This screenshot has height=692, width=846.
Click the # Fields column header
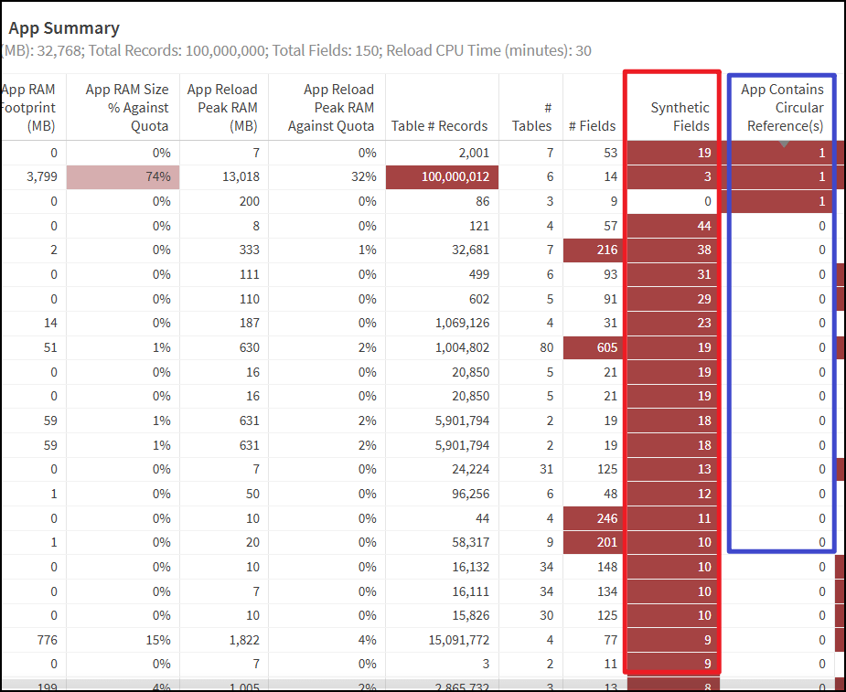(x=592, y=126)
